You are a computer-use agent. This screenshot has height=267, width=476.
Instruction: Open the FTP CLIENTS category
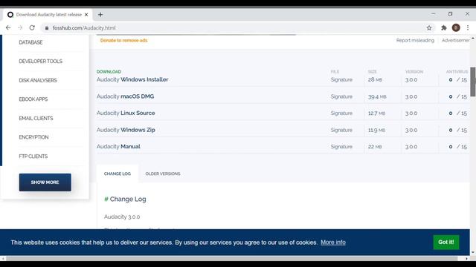33,156
